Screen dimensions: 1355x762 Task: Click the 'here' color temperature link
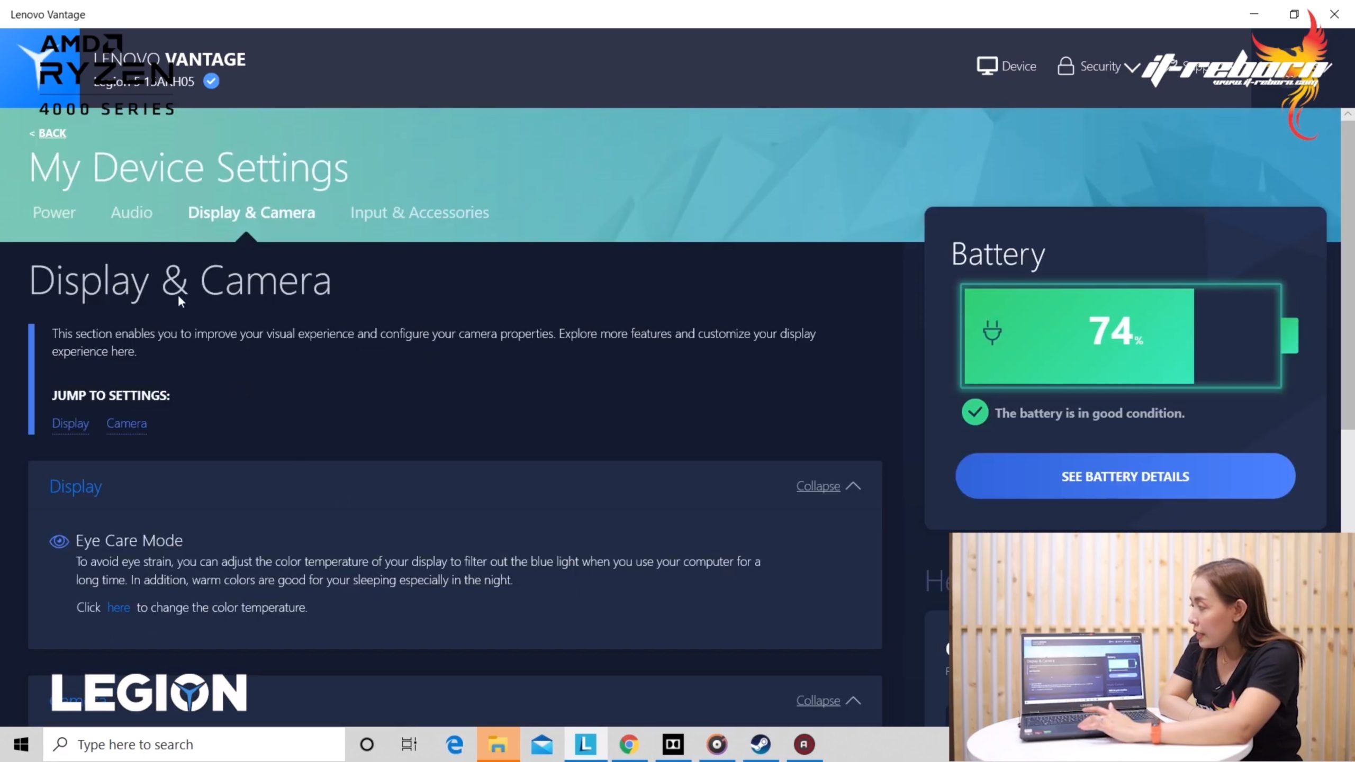click(x=119, y=607)
